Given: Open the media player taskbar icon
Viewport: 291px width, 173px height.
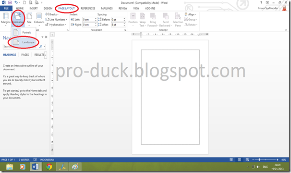Looking at the screenshot, I should coord(23,167).
